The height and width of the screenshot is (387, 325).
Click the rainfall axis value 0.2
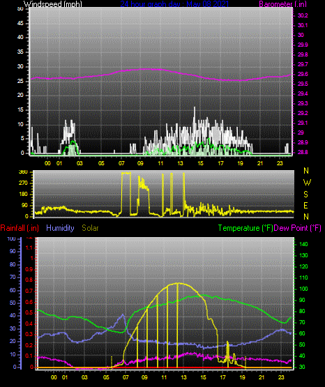(29, 345)
